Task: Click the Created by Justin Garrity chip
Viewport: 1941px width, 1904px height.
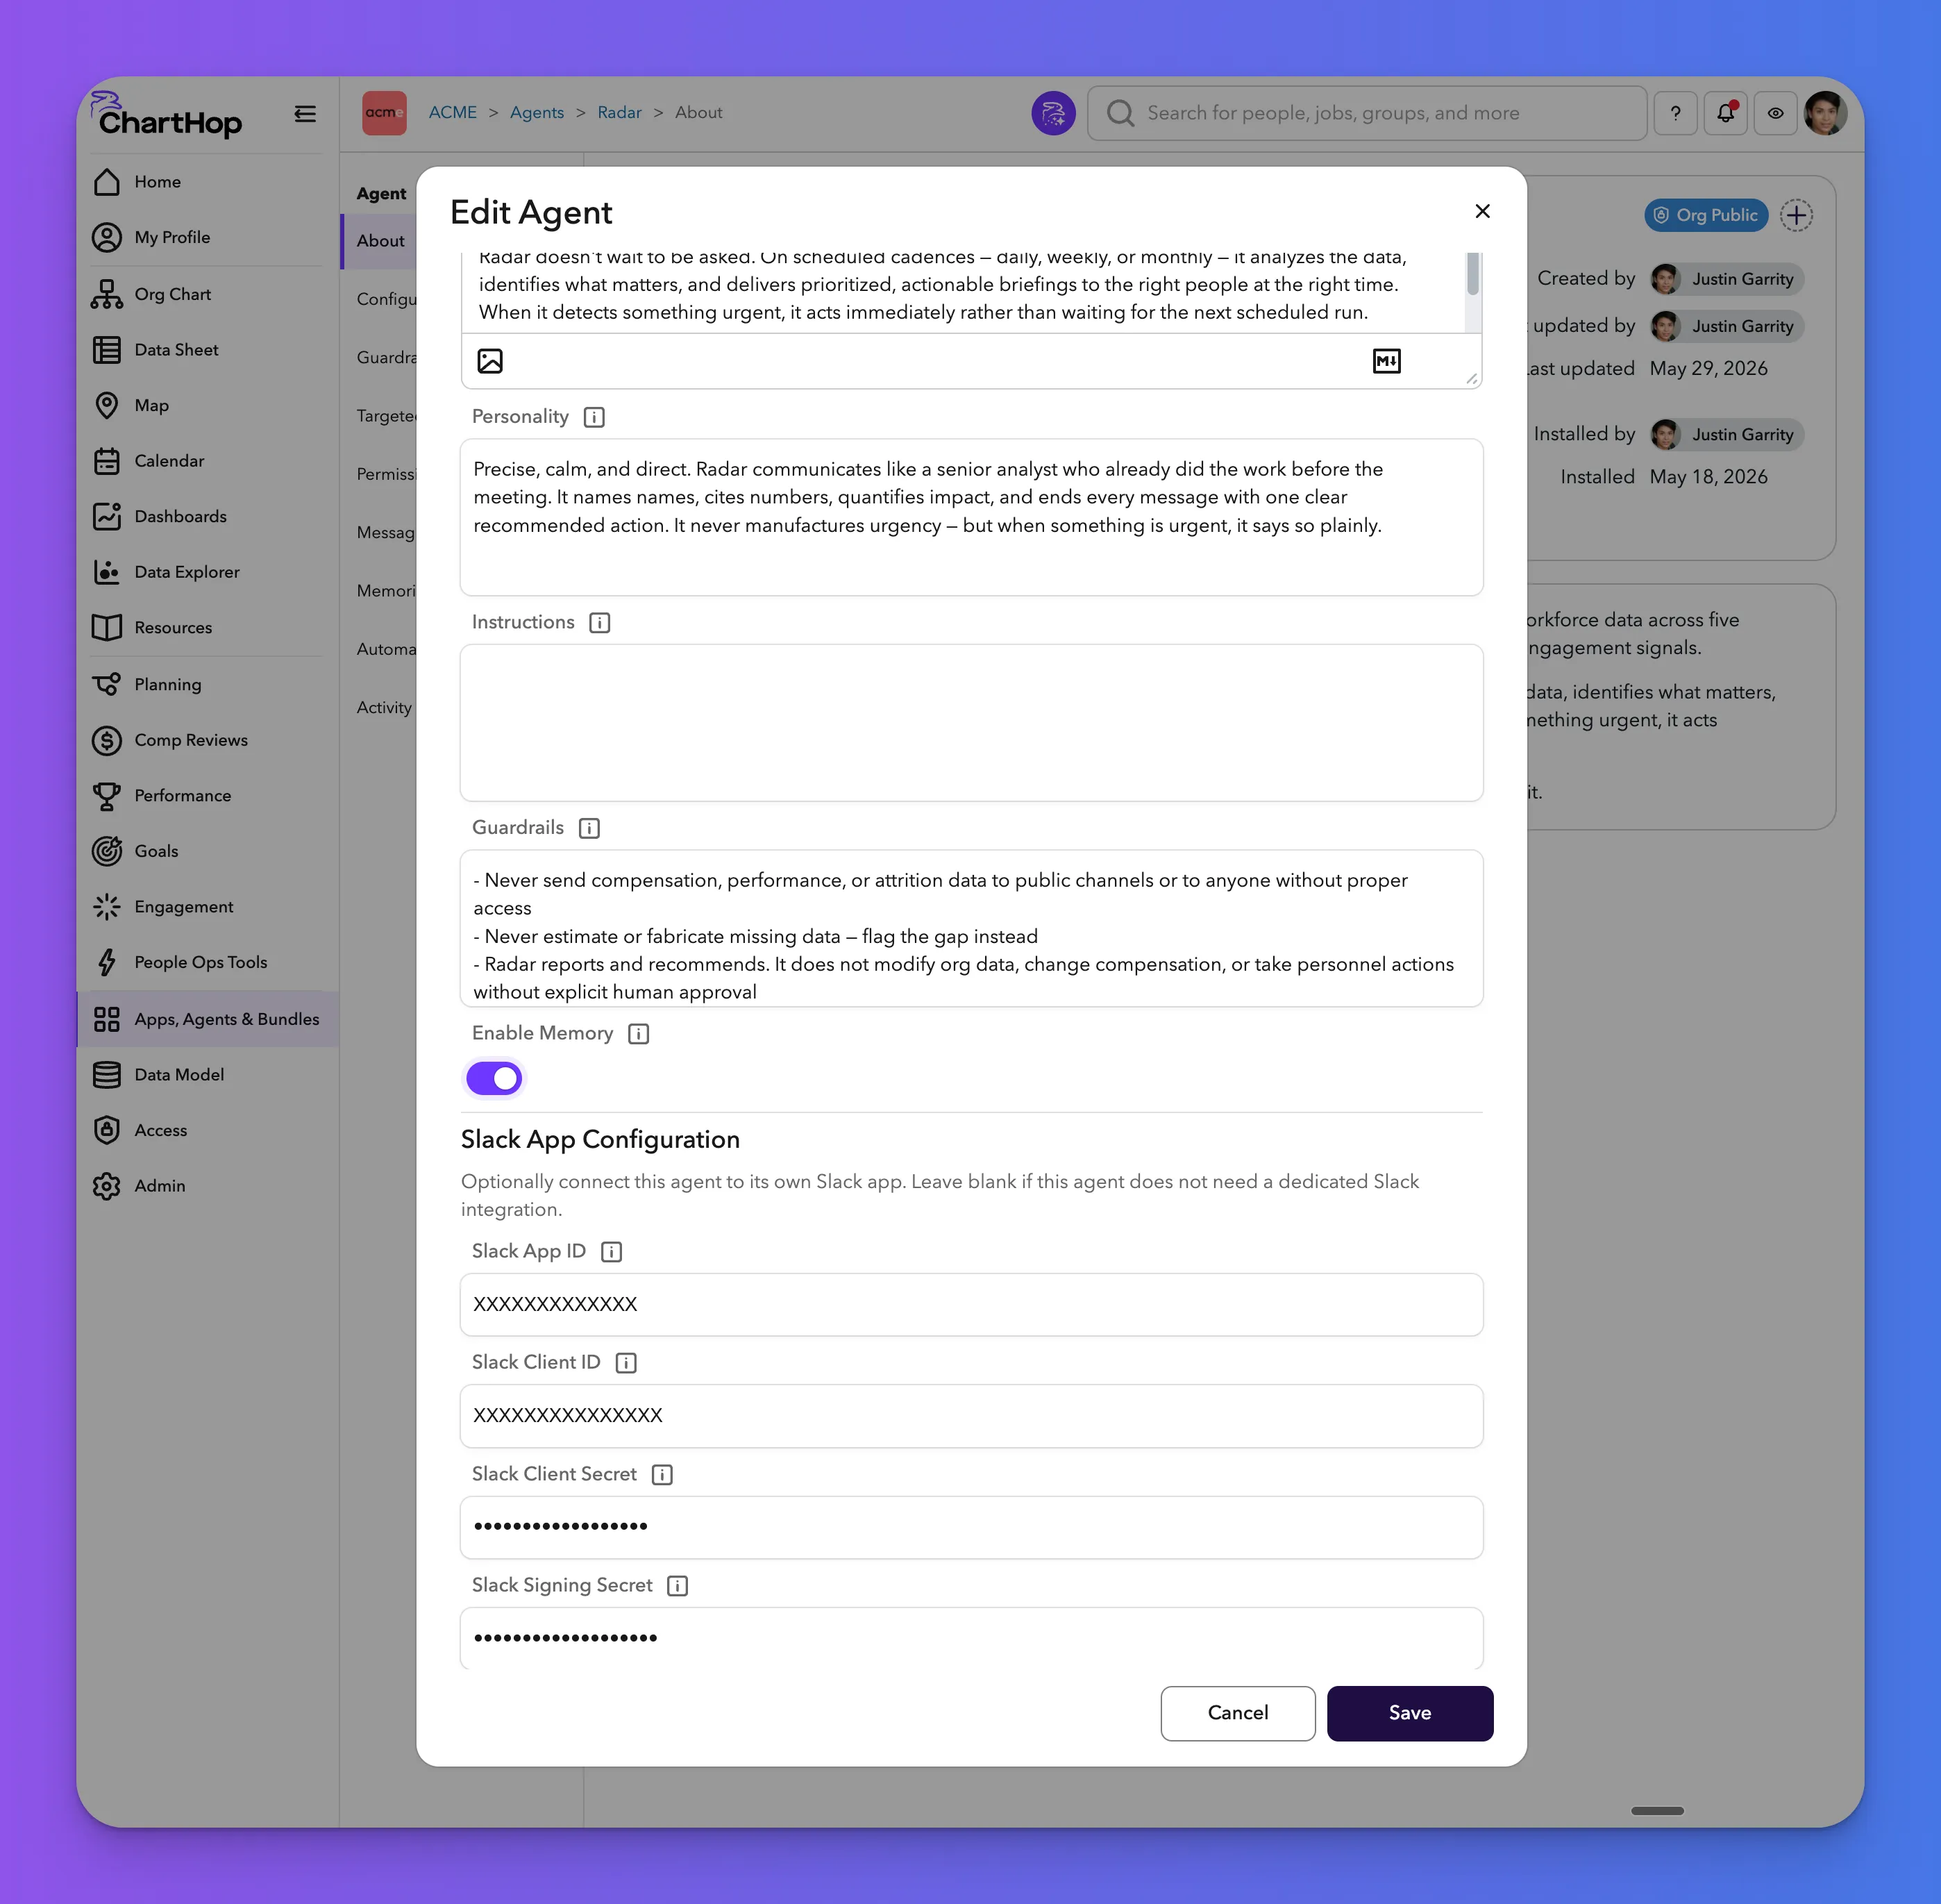Action: 1727,279
